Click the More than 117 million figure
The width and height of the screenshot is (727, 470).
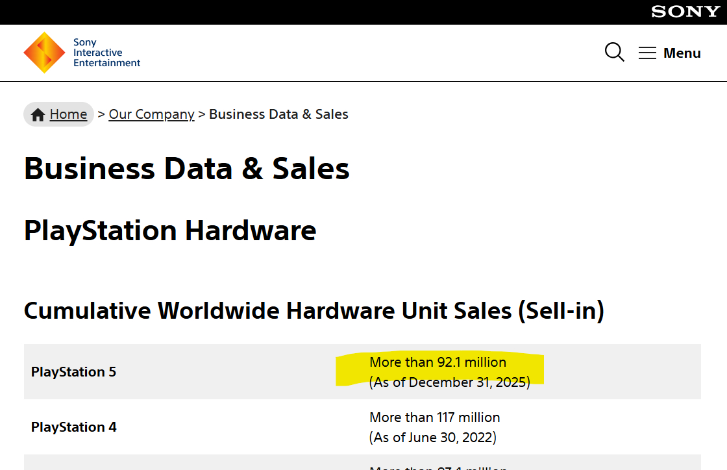point(435,417)
